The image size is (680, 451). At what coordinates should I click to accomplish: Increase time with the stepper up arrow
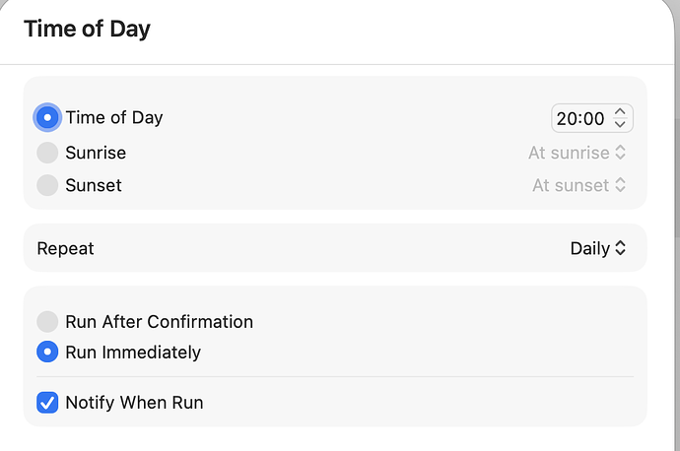(x=620, y=112)
